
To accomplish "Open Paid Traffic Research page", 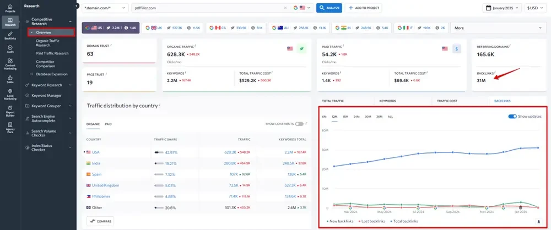I will coord(52,53).
